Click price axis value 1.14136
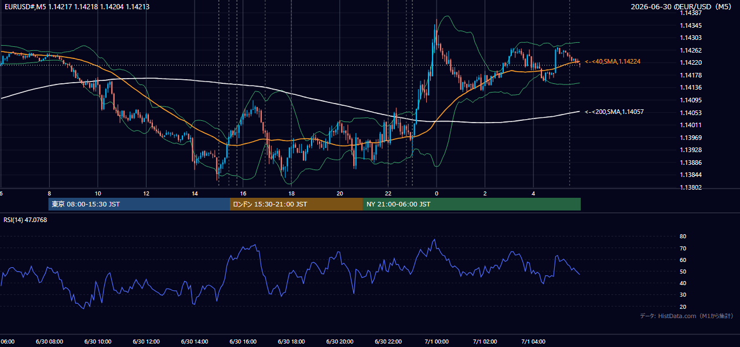The height and width of the screenshot is (347, 740). click(691, 87)
